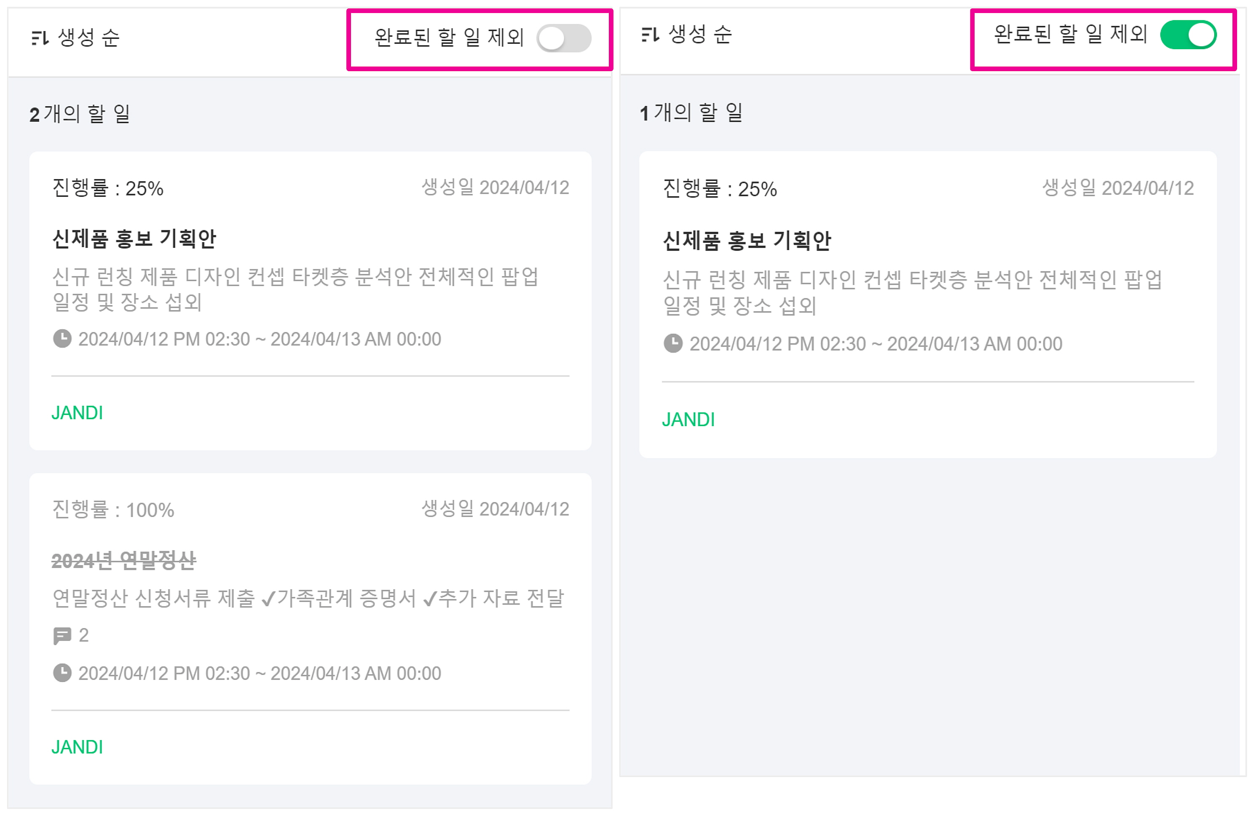The height and width of the screenshot is (817, 1259).
Task: Disable the green 완료된 할 일 제외 switch
Action: [x=1188, y=35]
